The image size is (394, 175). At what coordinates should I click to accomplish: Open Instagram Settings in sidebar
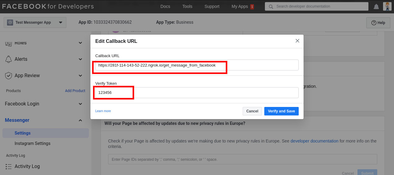pos(33,143)
